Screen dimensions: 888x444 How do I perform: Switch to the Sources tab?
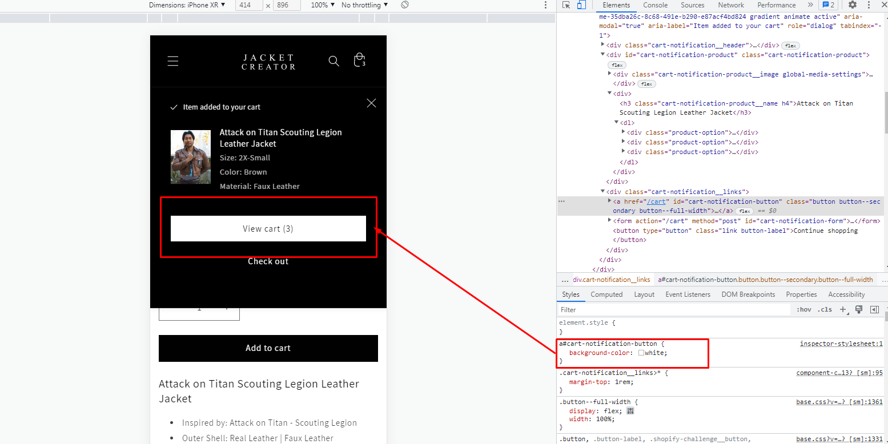(x=692, y=5)
